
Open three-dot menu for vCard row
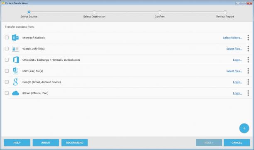point(248,49)
